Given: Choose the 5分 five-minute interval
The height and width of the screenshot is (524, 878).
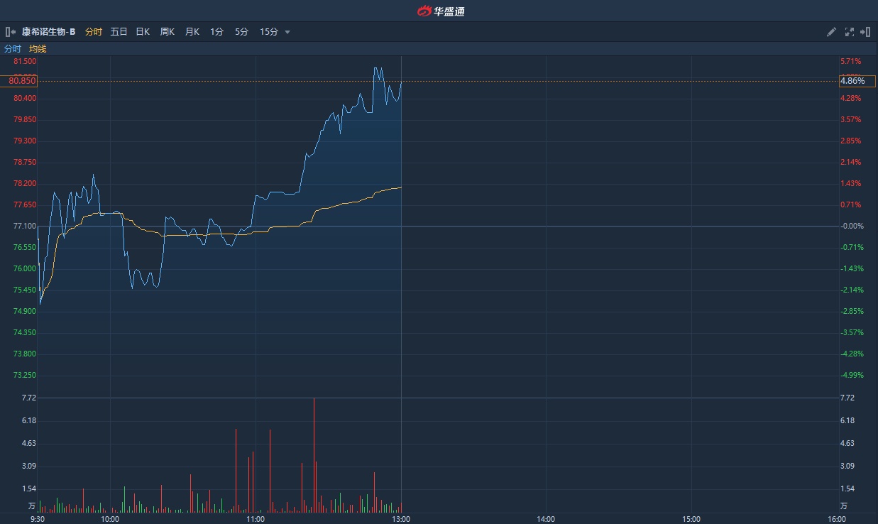Looking at the screenshot, I should pos(241,32).
